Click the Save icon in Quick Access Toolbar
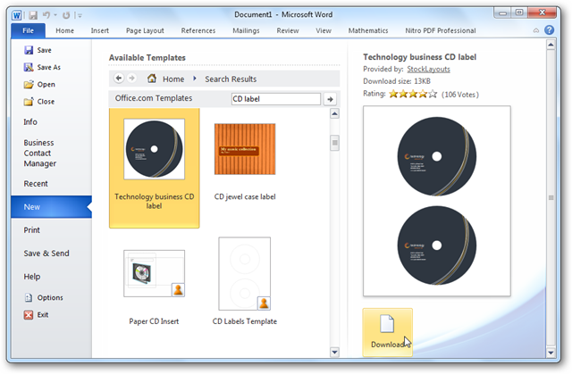 point(33,15)
